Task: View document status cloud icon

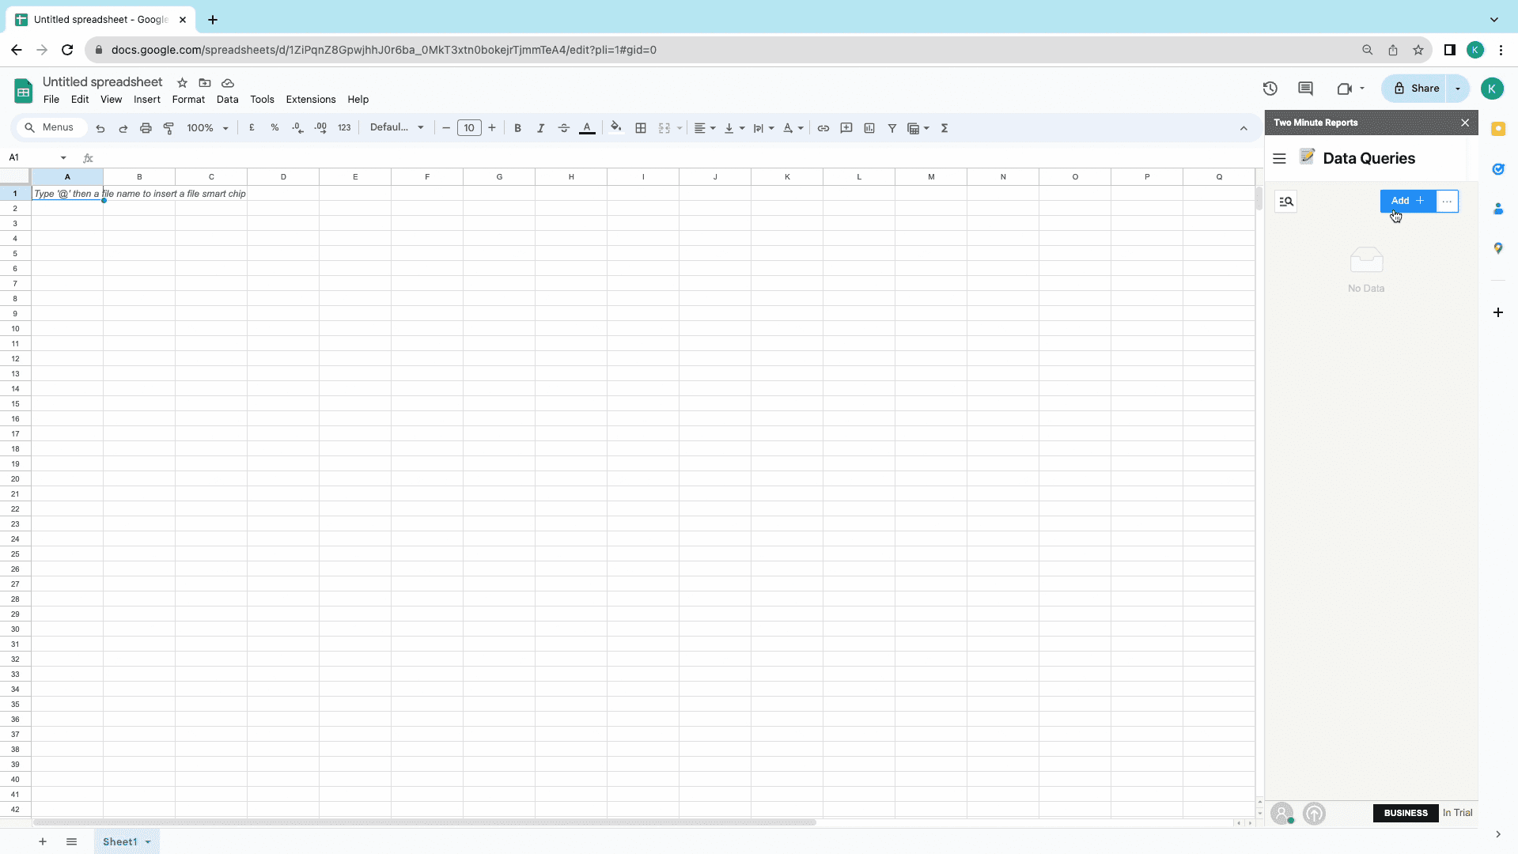Action: pos(228,83)
